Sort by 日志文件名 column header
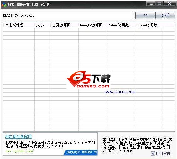This screenshot has width=177, height=159. coord(19,25)
